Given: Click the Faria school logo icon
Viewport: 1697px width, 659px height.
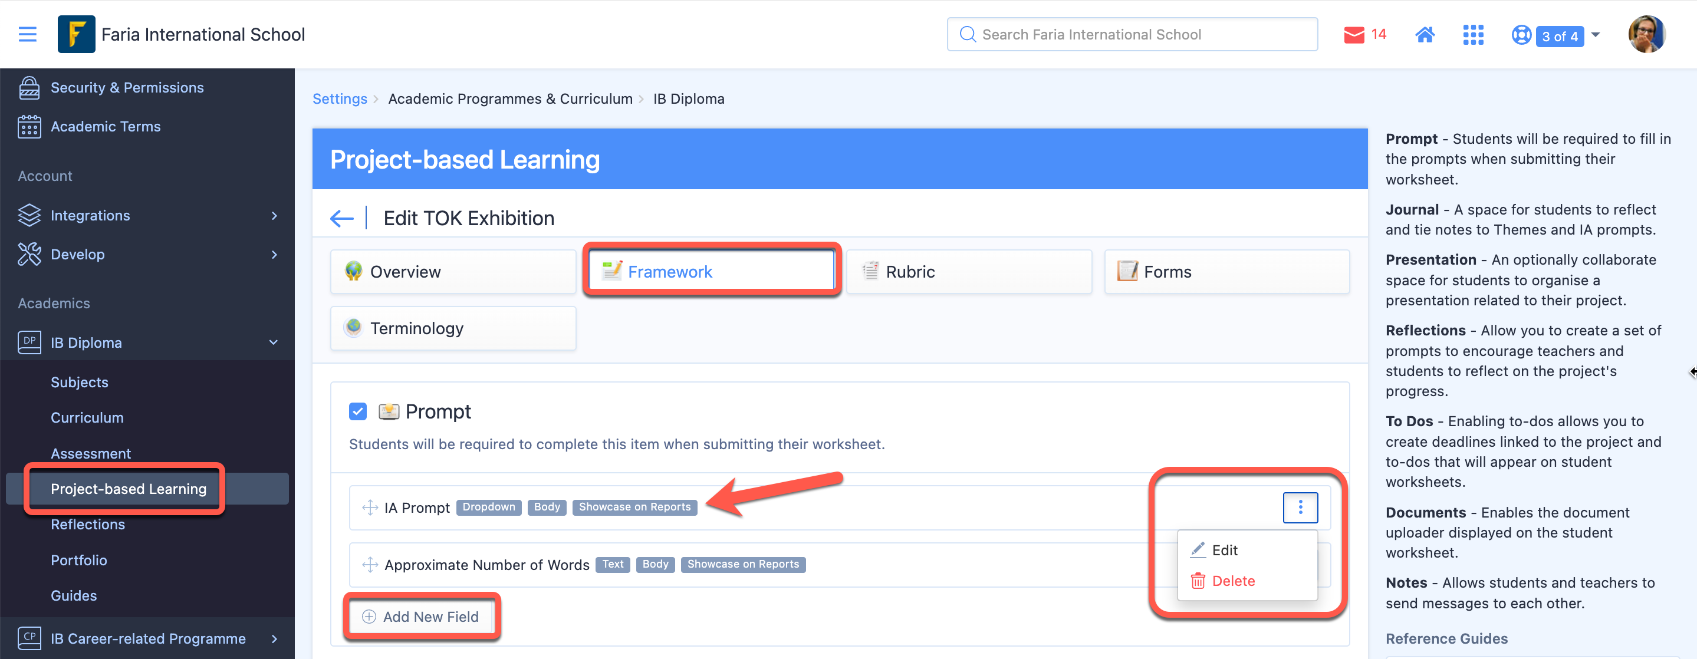Looking at the screenshot, I should (x=77, y=34).
